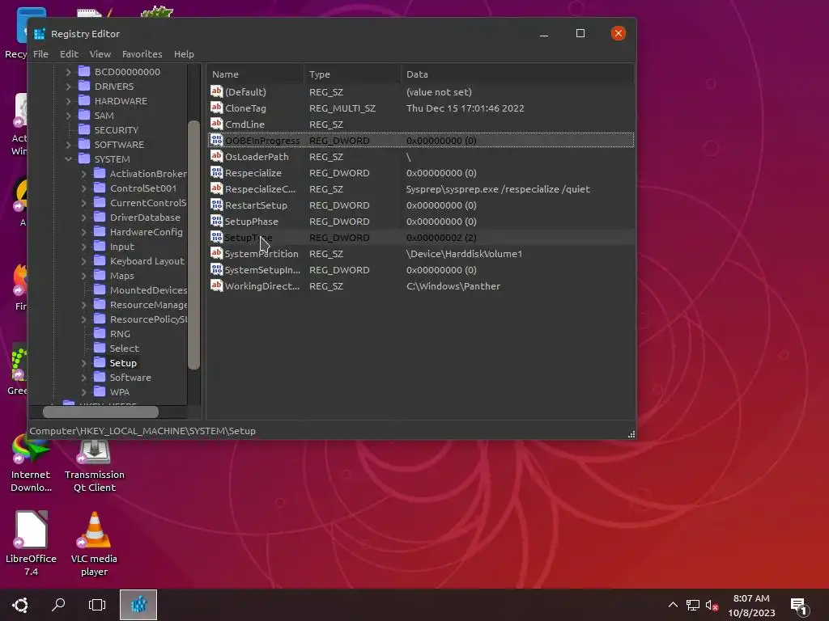Click the Registry Editor taskbar button

click(x=138, y=605)
